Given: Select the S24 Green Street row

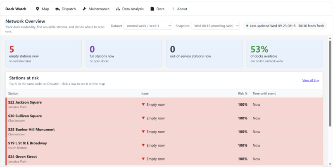Looking at the screenshot, I should point(164,159).
